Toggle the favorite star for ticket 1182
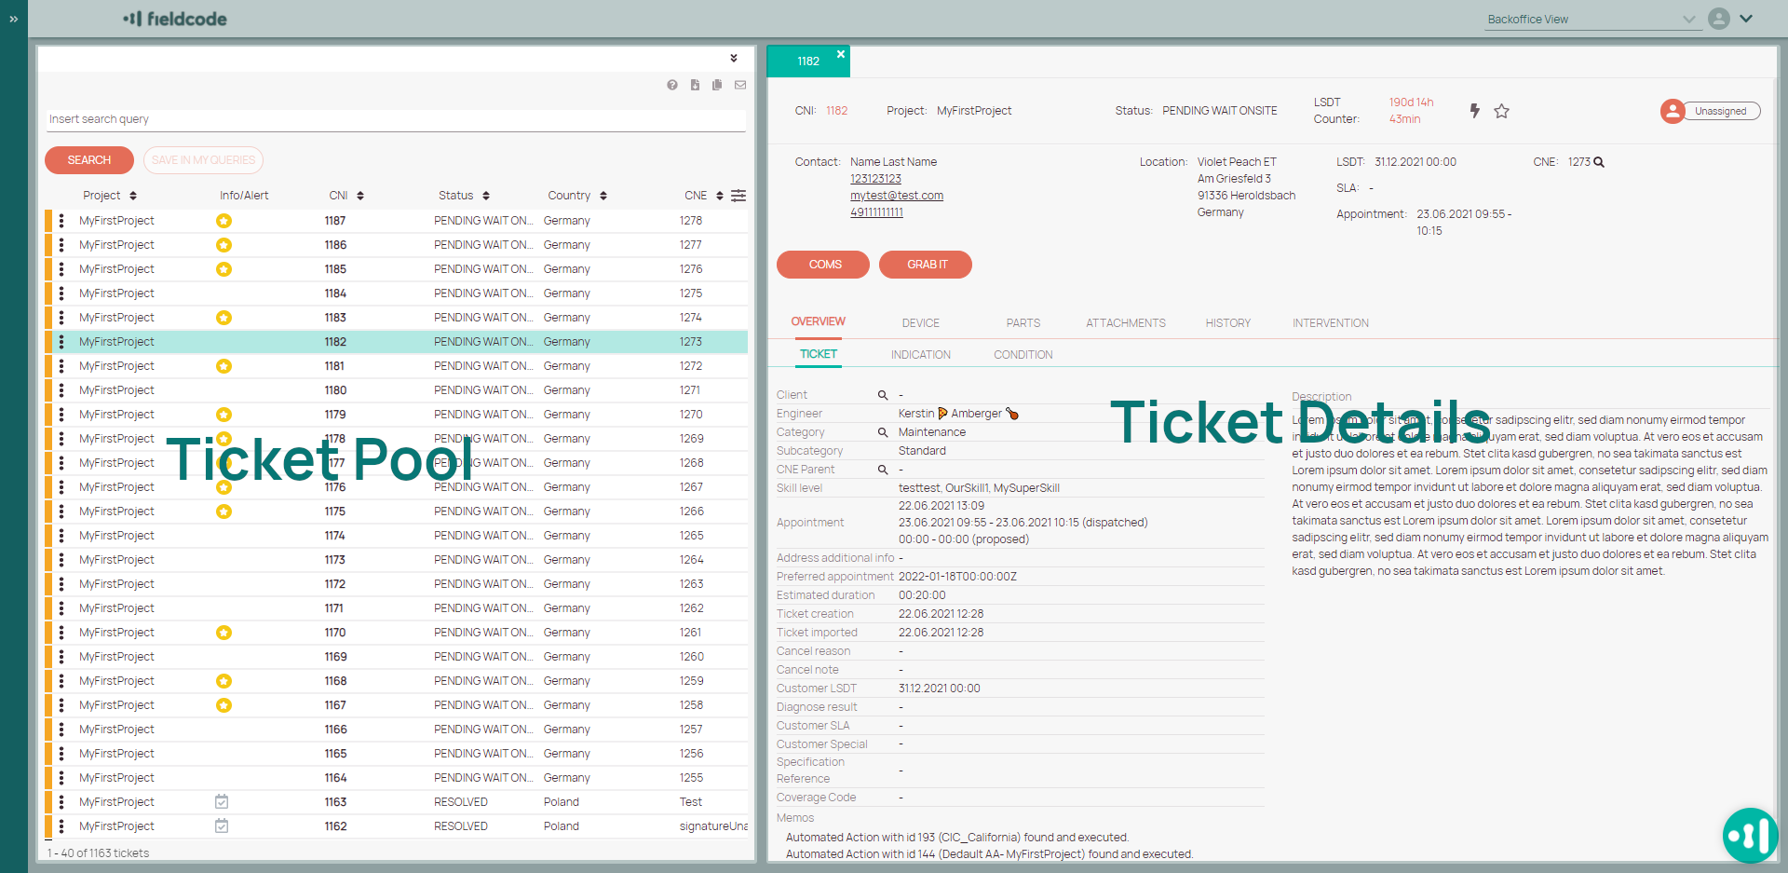This screenshot has width=1788, height=873. (x=1501, y=111)
